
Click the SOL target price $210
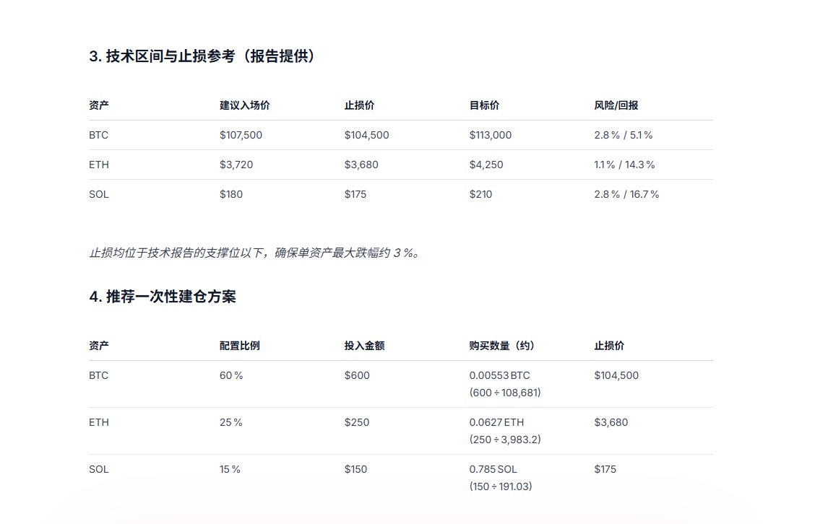tap(480, 194)
